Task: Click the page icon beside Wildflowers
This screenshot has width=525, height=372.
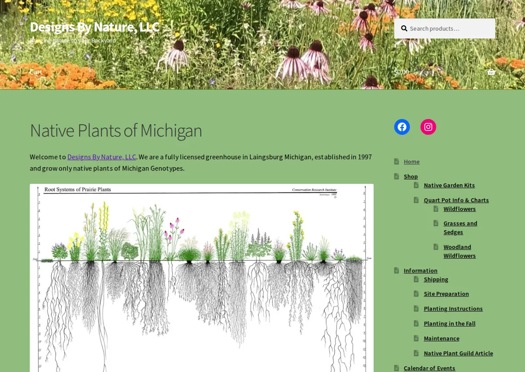Action: pos(436,209)
